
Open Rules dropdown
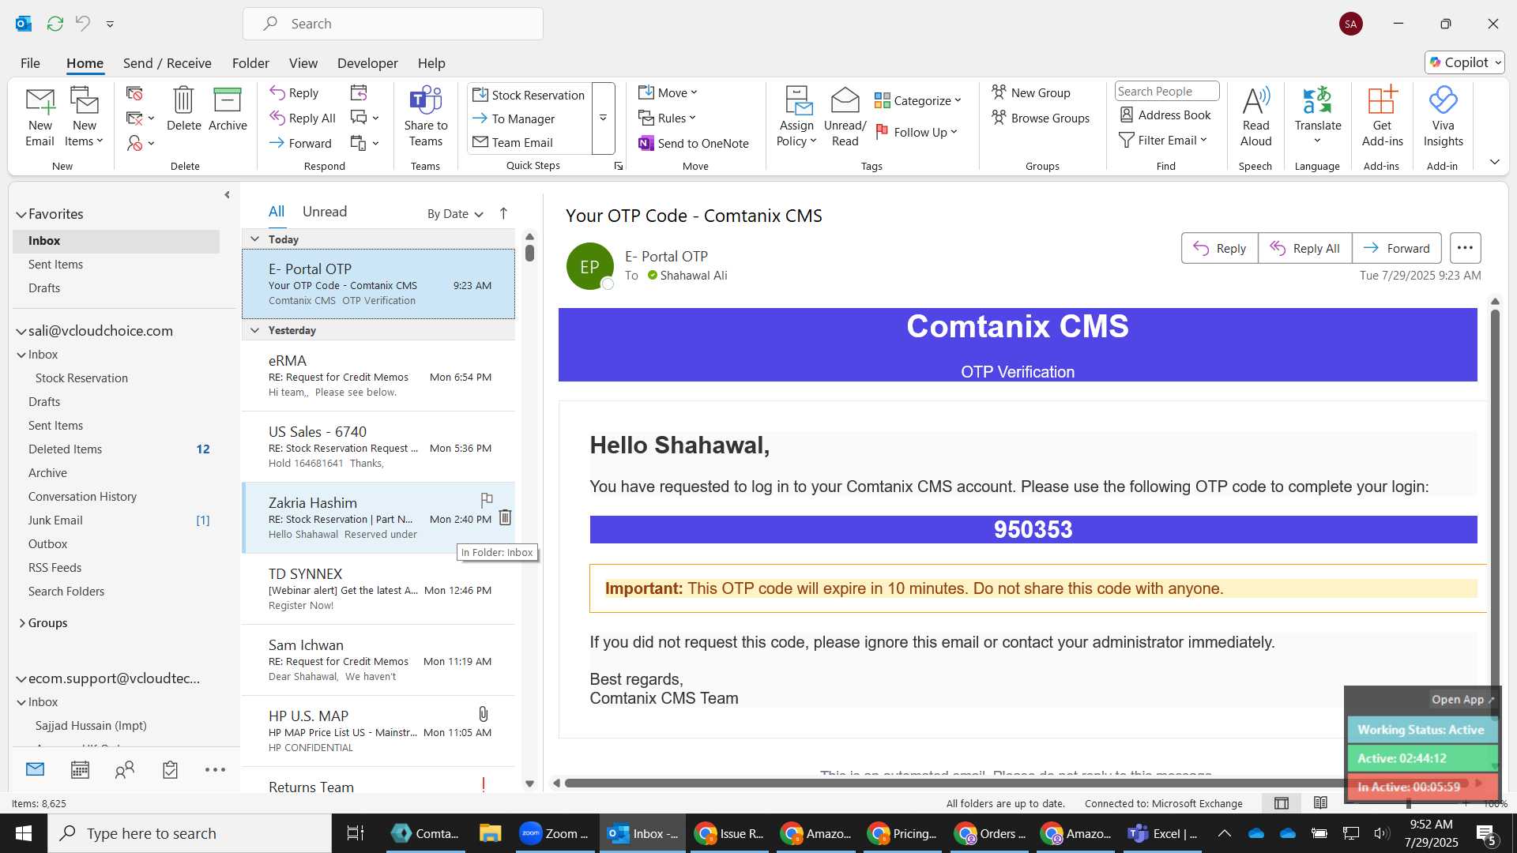667,118
